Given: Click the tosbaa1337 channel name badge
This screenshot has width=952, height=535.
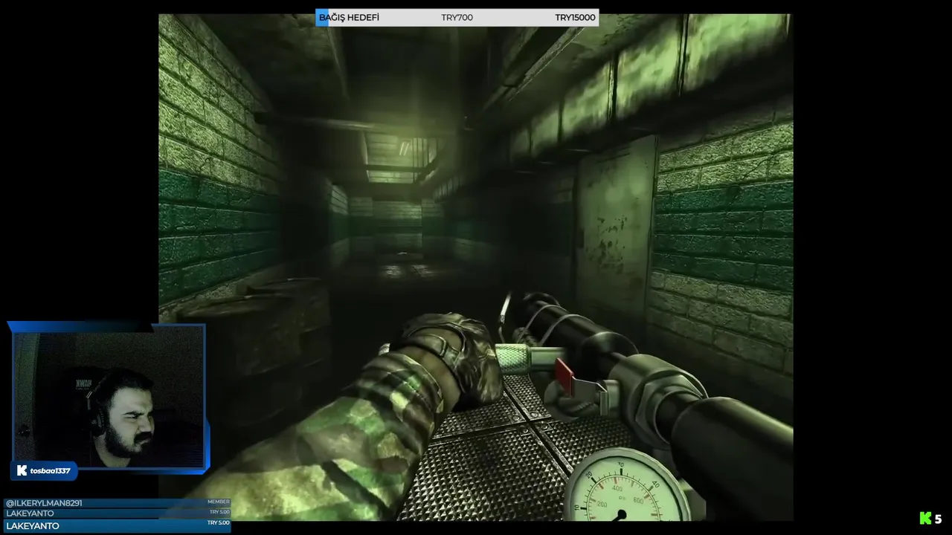Looking at the screenshot, I should [44, 470].
